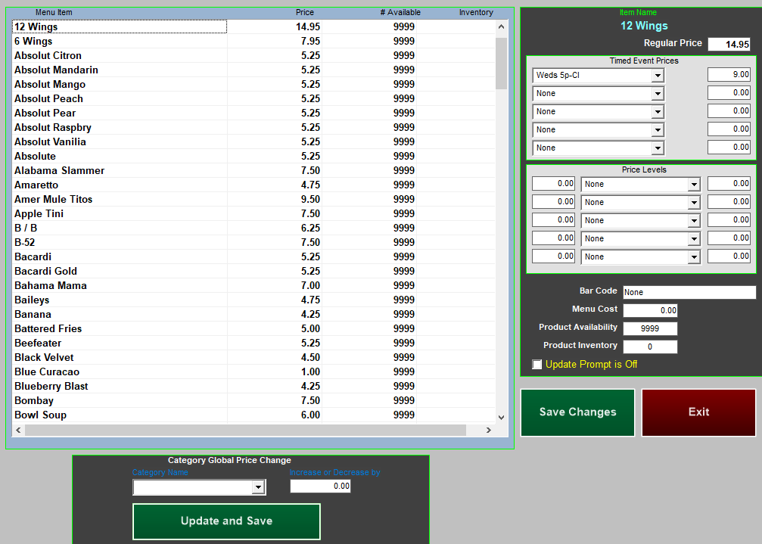Click the Save Changes button
The height and width of the screenshot is (544, 762).
coord(577,412)
